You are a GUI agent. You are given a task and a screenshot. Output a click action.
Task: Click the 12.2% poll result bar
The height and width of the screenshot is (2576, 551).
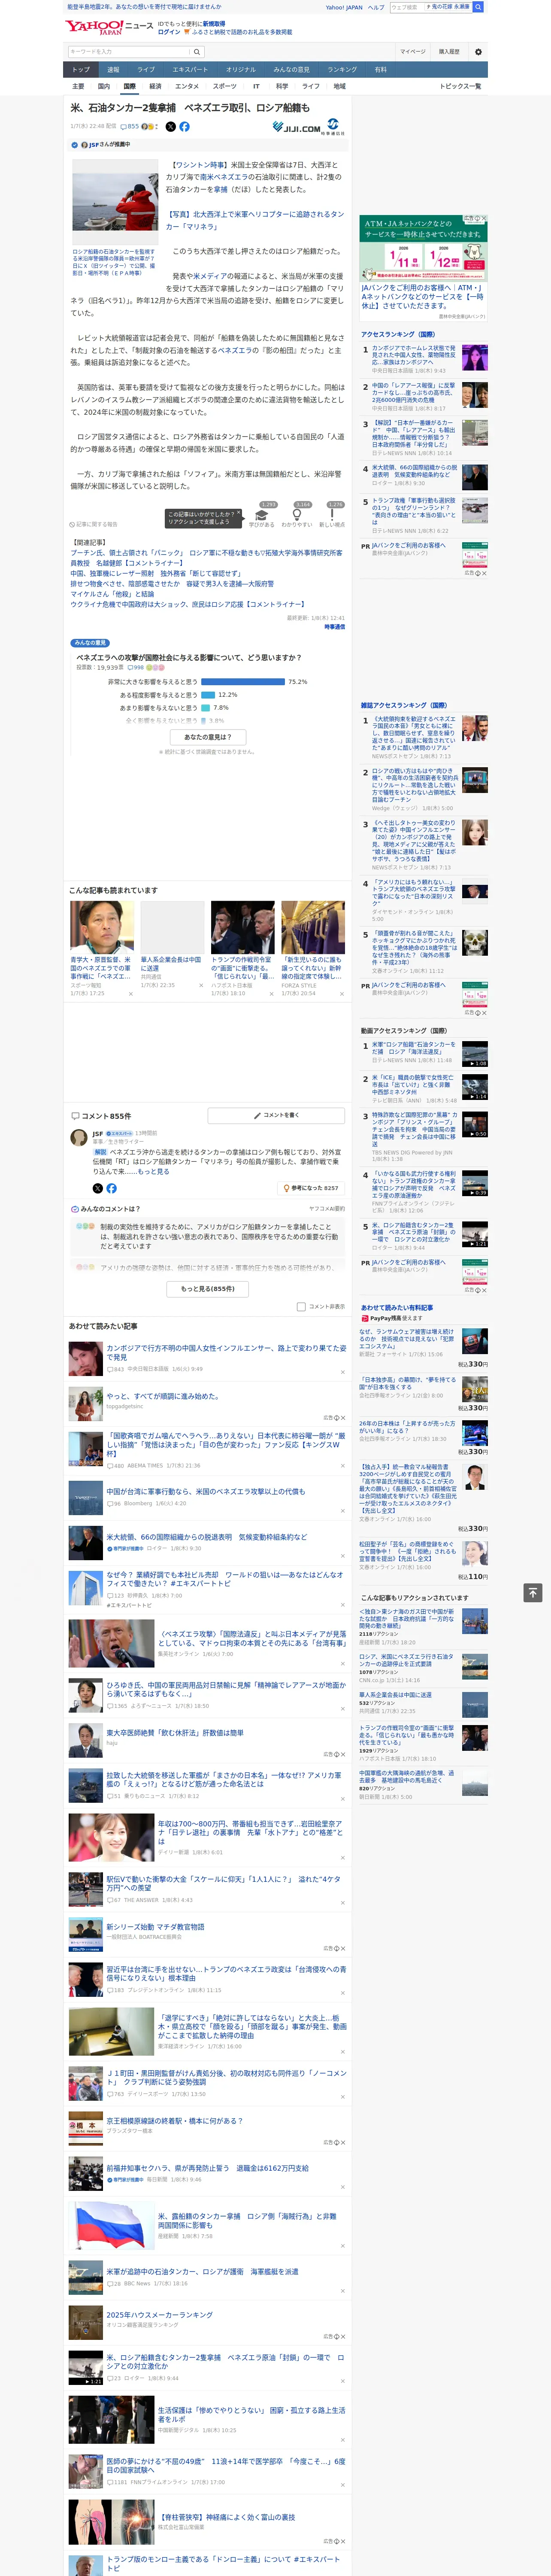click(x=208, y=695)
